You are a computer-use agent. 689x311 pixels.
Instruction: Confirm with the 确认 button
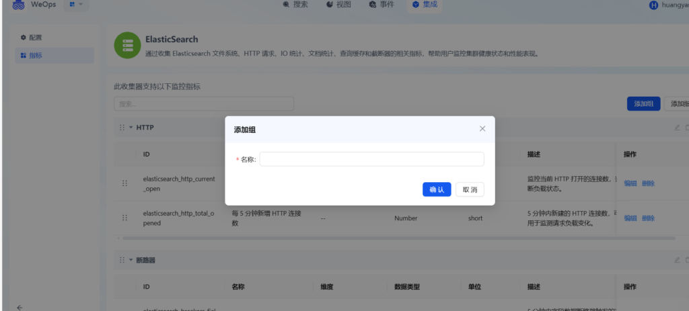[x=437, y=189]
